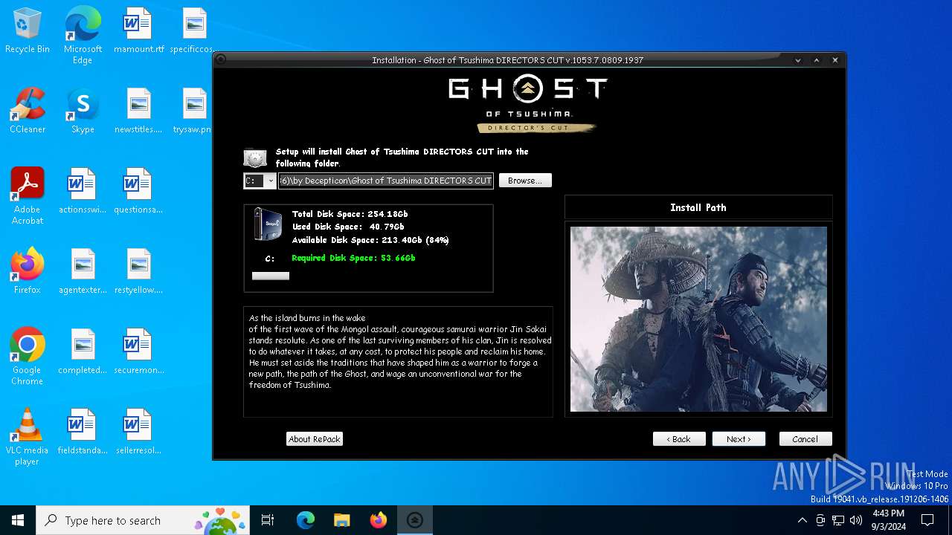The image size is (952, 535).
Task: Open Edge from the taskbar
Action: (x=306, y=520)
